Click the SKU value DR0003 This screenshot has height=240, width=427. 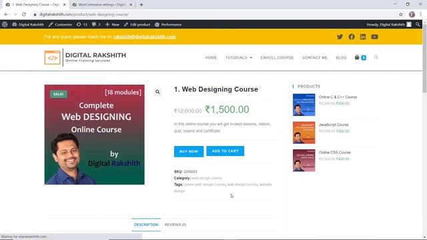click(190, 172)
